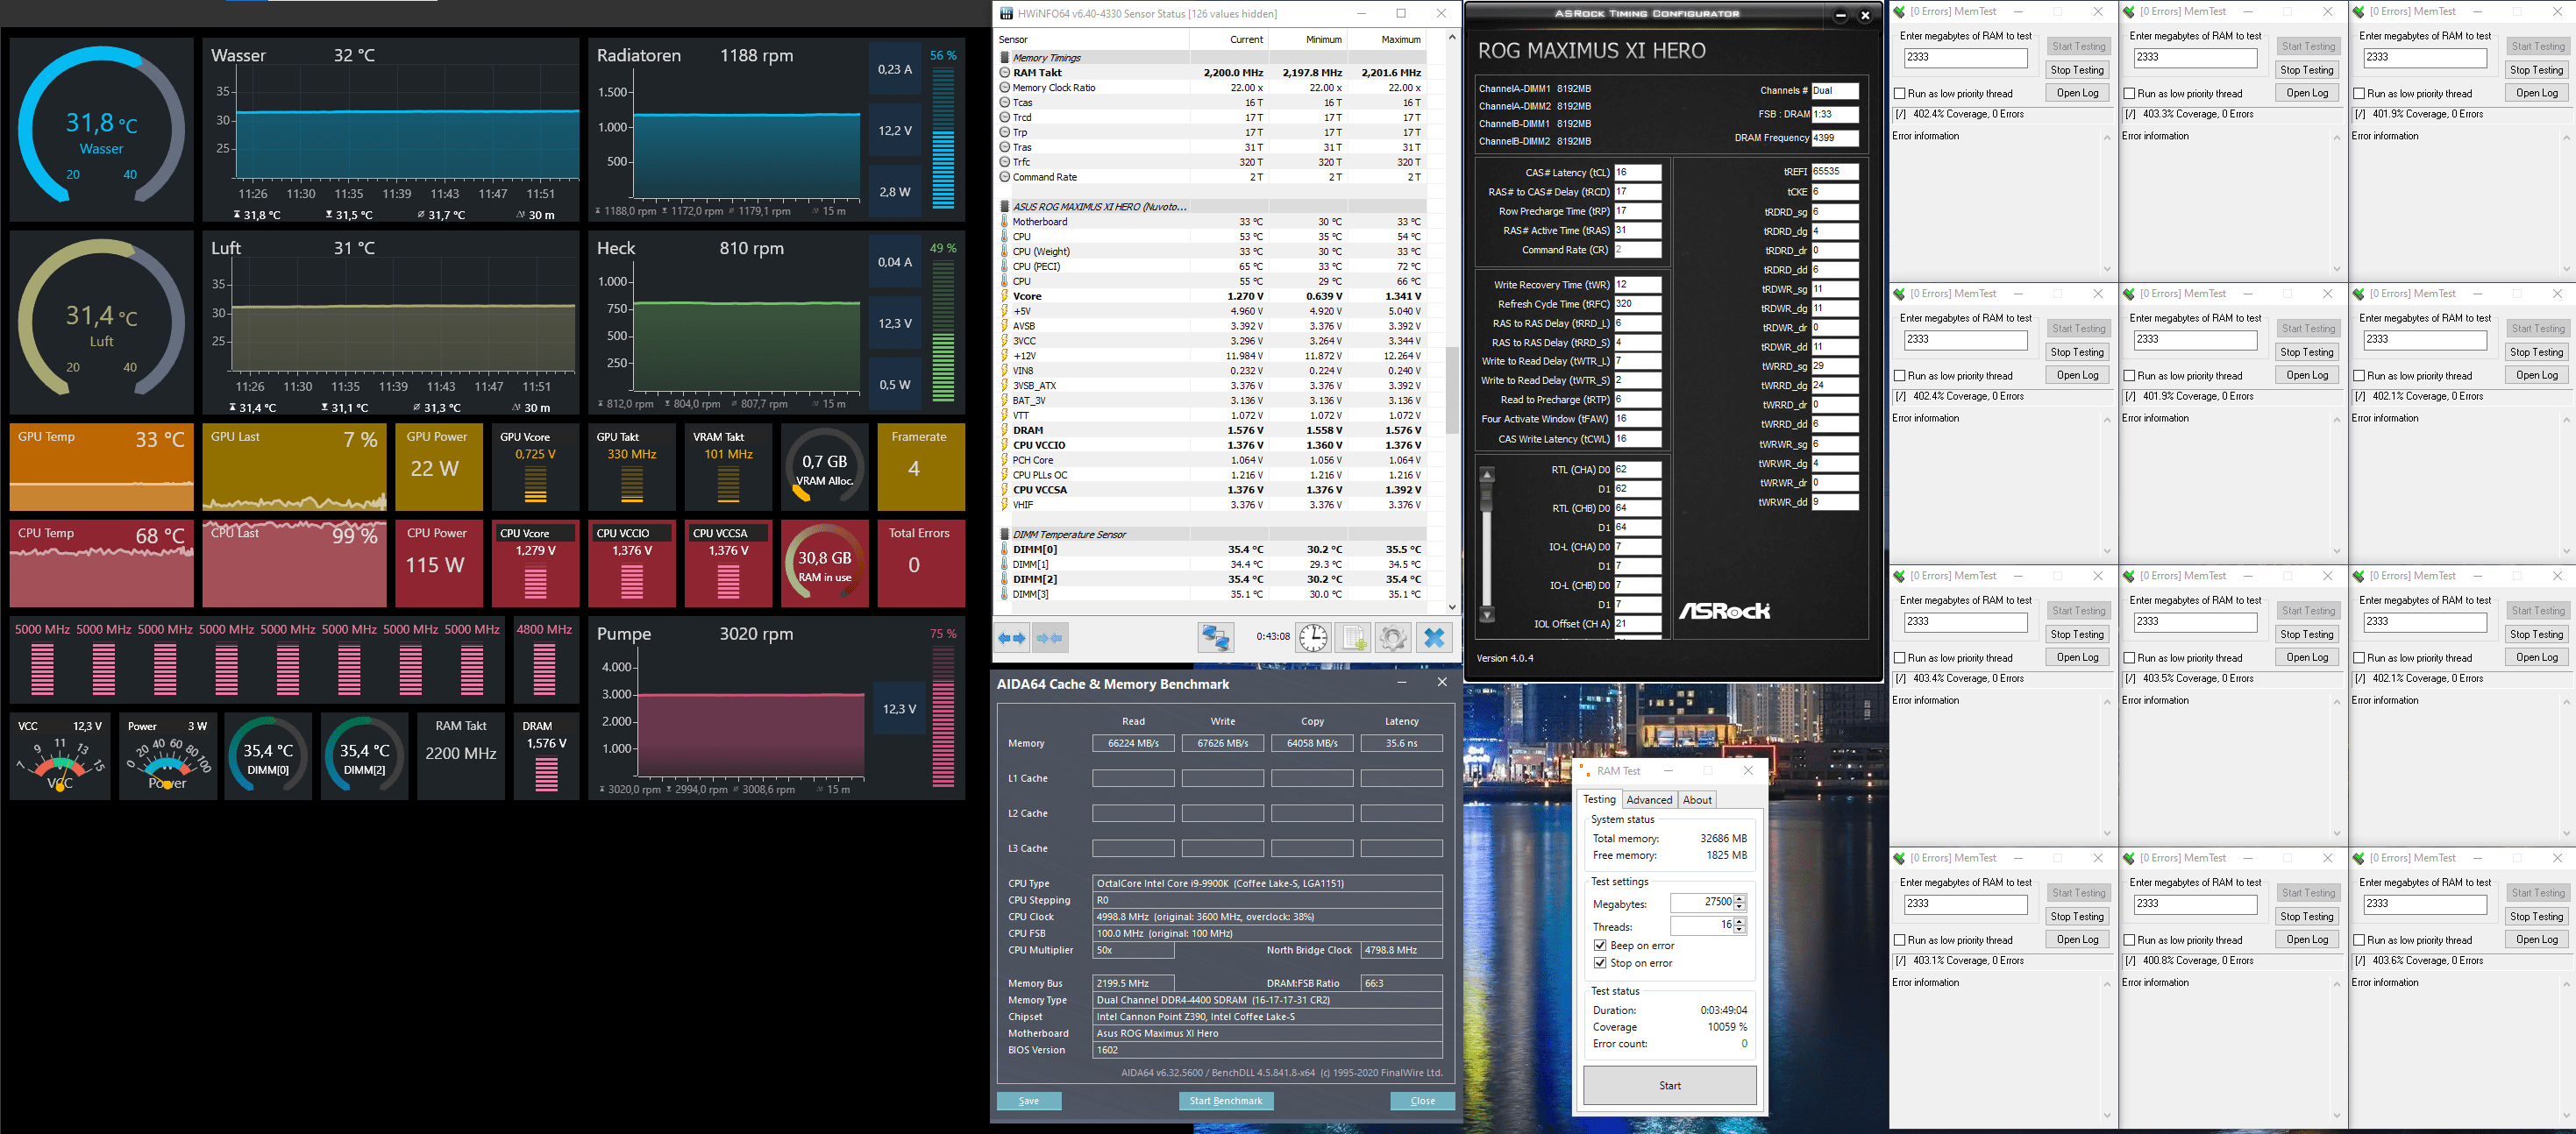2576x1134 pixels.
Task: Click DIMM Temperature Sensor section icon
Action: click(x=1004, y=535)
